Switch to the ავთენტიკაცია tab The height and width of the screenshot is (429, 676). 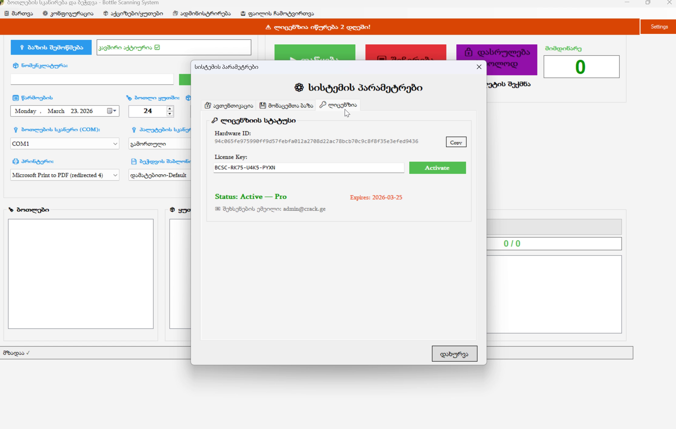pyautogui.click(x=228, y=105)
